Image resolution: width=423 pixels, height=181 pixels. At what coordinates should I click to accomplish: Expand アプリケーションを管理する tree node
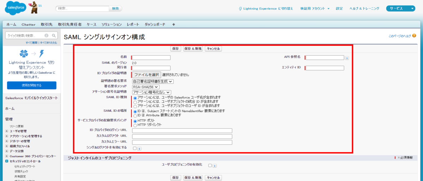(7, 136)
